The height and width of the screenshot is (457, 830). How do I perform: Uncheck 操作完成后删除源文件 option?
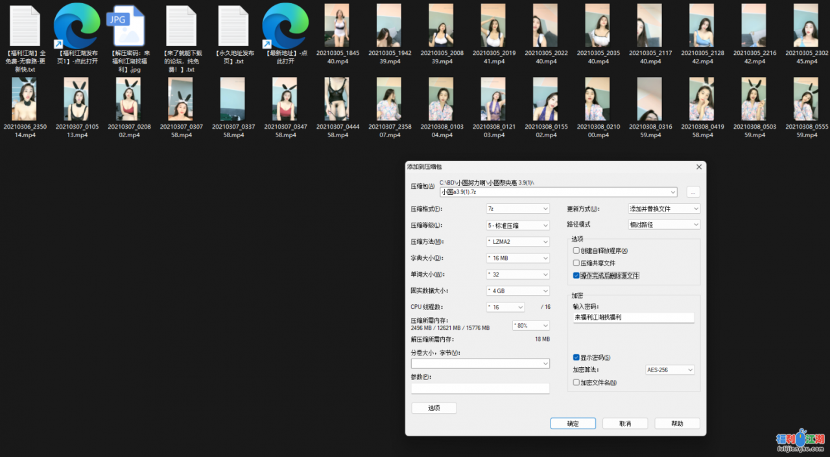(x=576, y=275)
